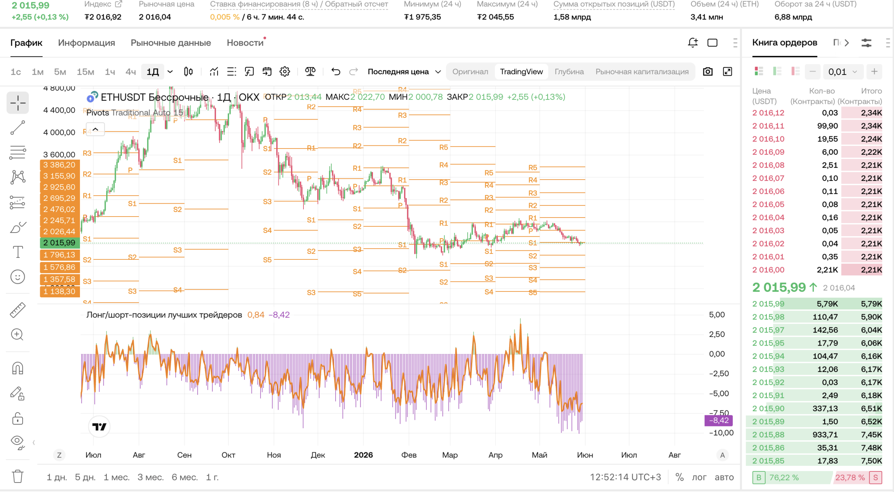Collapse the drawing toolbar arrow
The height and width of the screenshot is (492, 894).
[34, 442]
